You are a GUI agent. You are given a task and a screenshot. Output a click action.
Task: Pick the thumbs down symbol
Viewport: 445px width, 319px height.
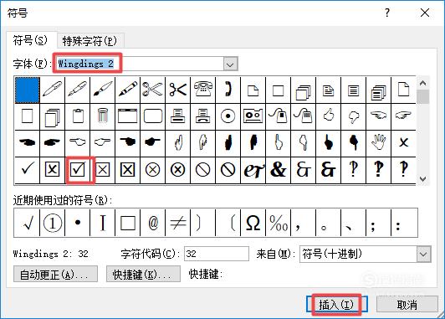coord(353,116)
